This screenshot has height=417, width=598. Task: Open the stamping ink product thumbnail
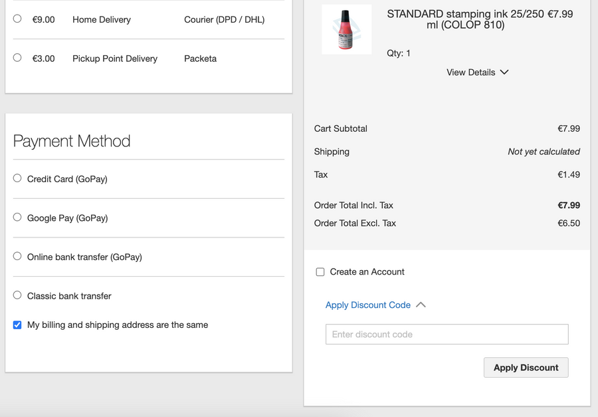click(346, 29)
